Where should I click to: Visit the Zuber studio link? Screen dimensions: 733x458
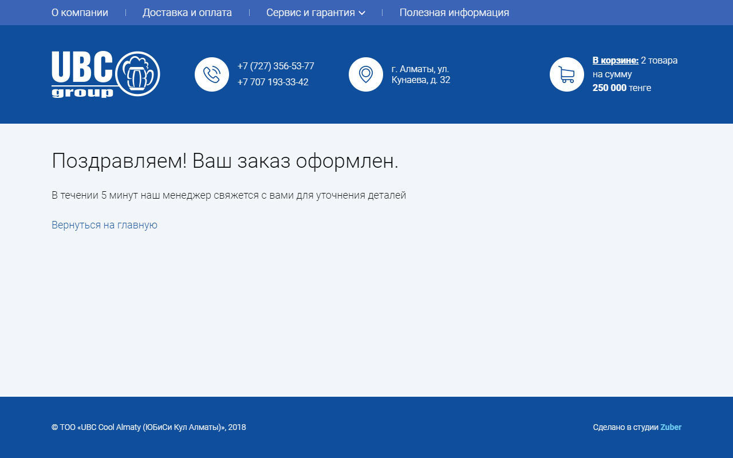click(x=671, y=427)
